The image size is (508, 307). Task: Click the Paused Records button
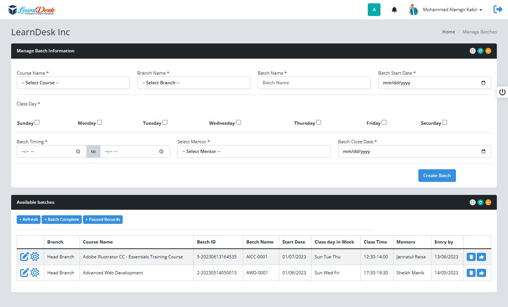tap(103, 219)
